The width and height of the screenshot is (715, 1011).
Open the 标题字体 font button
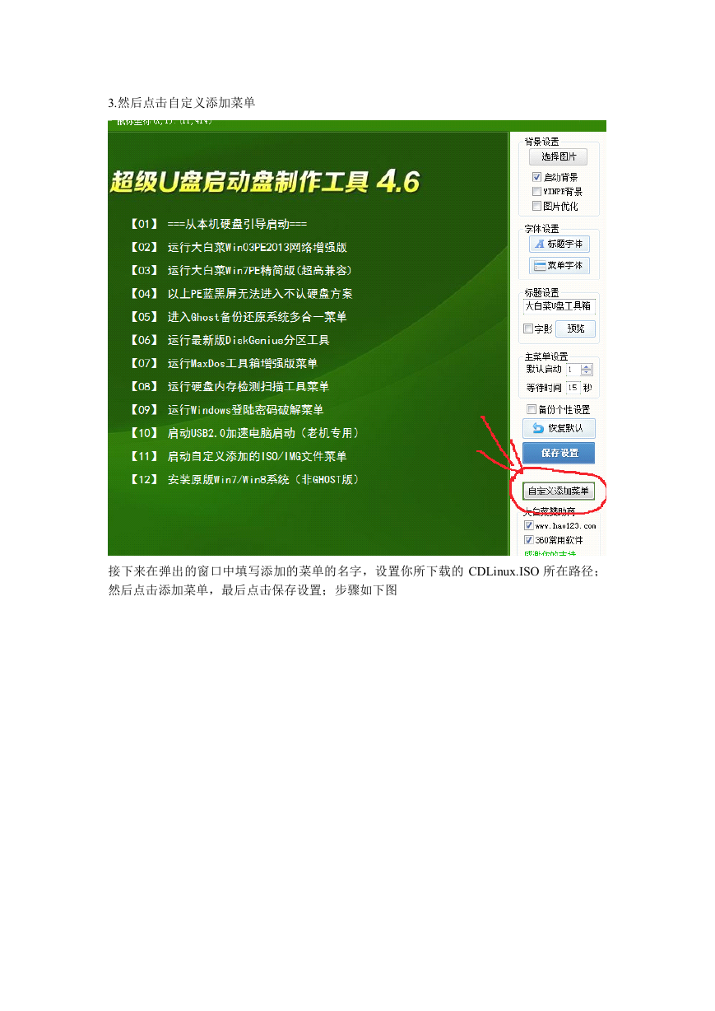tap(559, 244)
